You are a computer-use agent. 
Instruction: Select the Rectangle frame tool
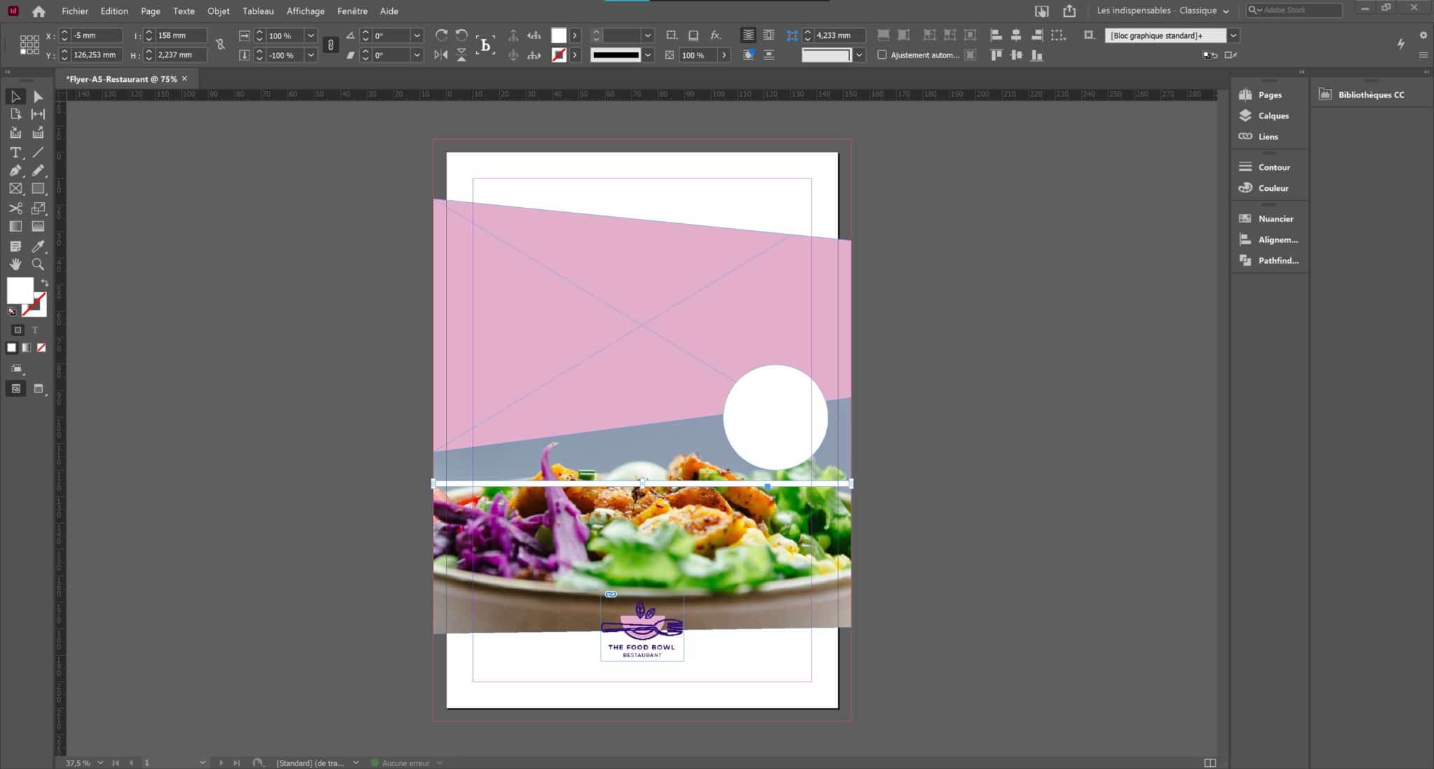click(x=15, y=188)
